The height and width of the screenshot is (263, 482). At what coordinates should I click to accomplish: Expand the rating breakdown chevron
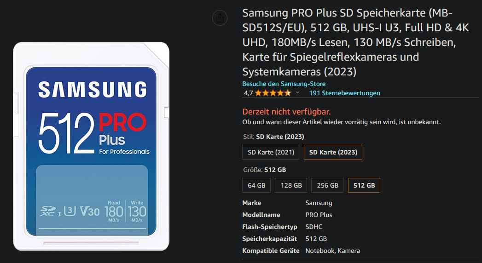(297, 93)
